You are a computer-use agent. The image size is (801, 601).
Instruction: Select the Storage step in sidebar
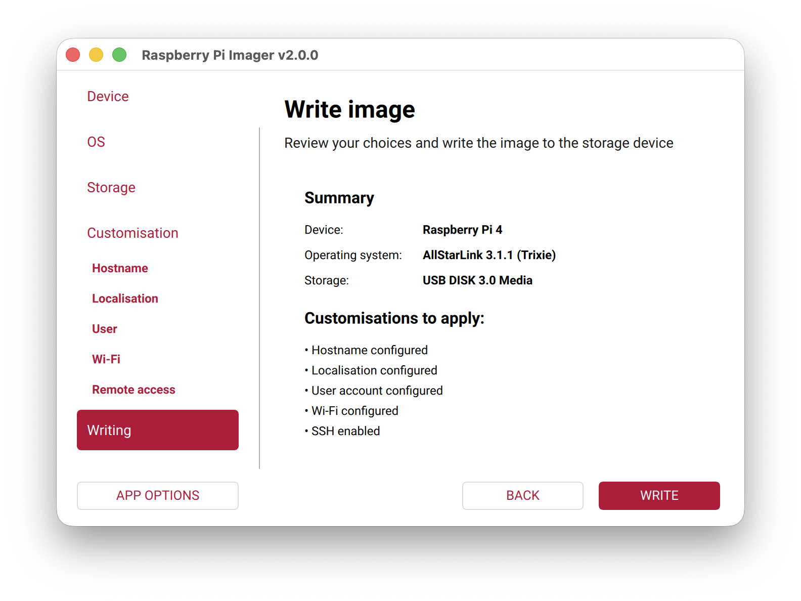pos(111,187)
